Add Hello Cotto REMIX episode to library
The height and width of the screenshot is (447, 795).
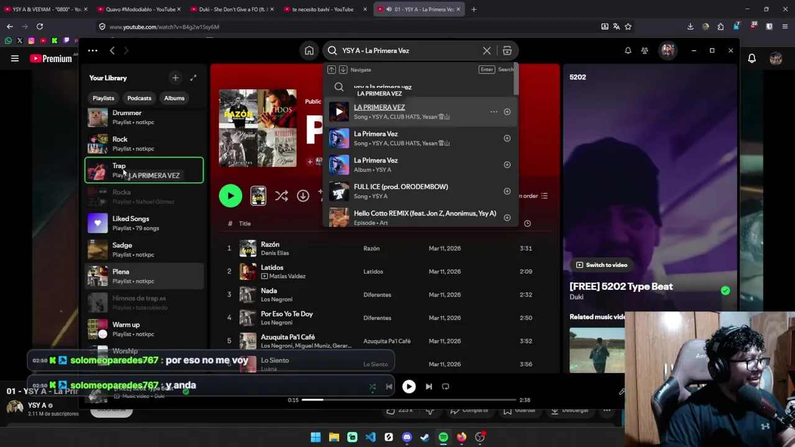click(507, 218)
